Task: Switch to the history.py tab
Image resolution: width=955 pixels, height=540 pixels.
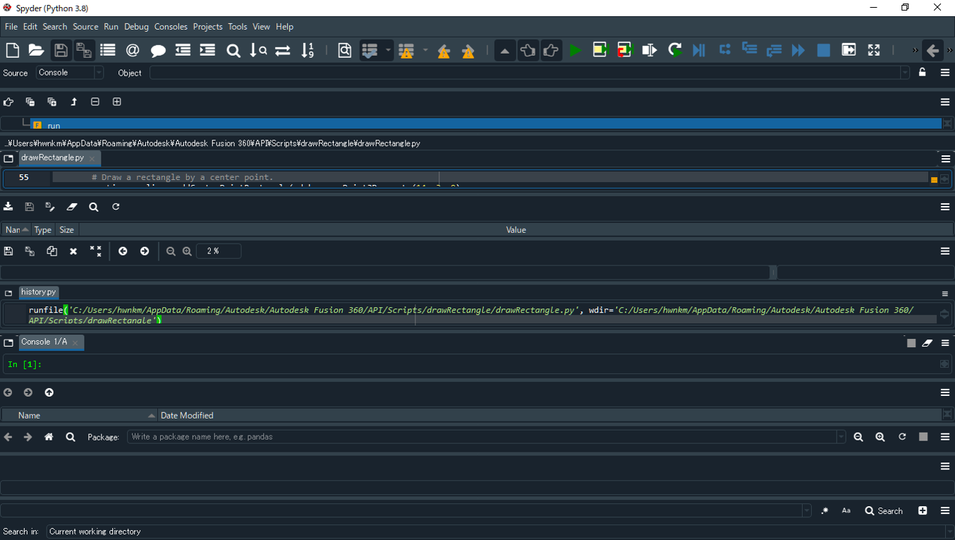Action: [38, 292]
